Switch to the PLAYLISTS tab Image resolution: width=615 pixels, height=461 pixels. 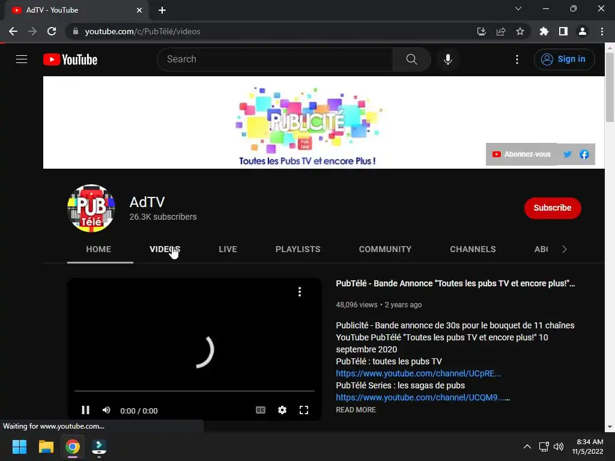pyautogui.click(x=298, y=249)
